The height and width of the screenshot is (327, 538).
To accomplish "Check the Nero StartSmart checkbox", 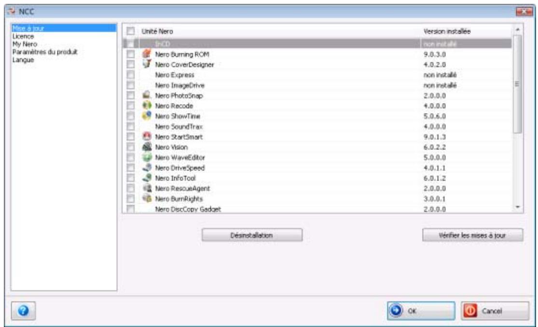I will [130, 137].
